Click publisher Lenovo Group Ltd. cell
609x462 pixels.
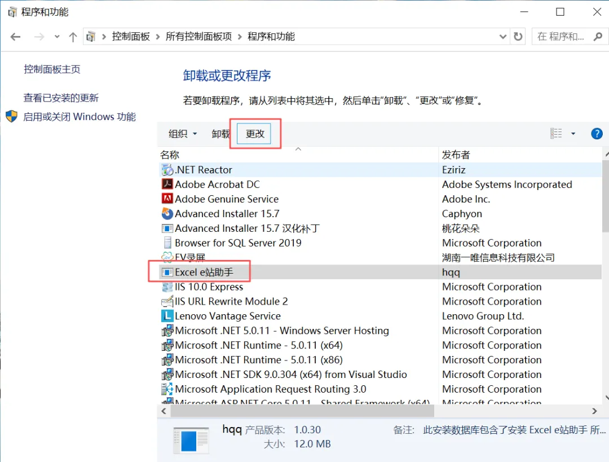coord(483,316)
